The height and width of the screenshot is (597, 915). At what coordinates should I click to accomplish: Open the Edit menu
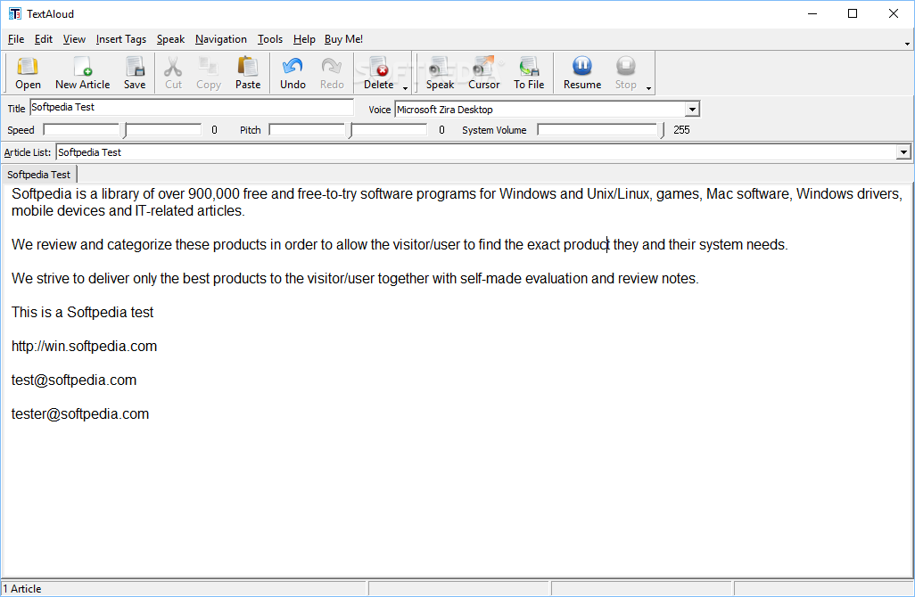pos(43,39)
